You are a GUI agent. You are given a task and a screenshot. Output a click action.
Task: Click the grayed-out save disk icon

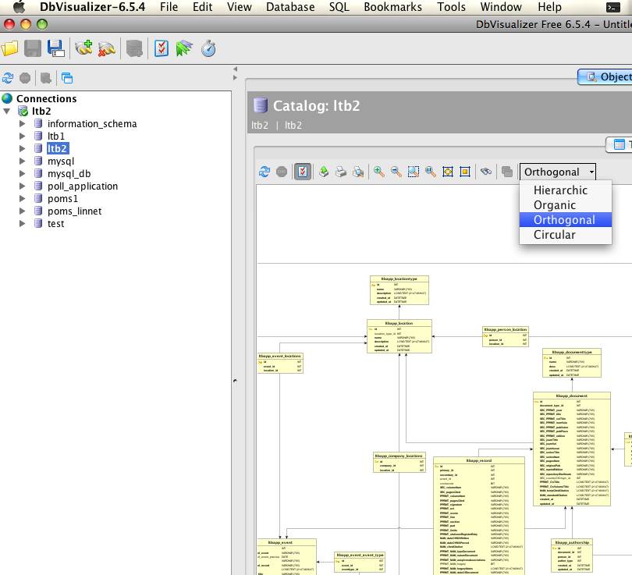tap(33, 48)
